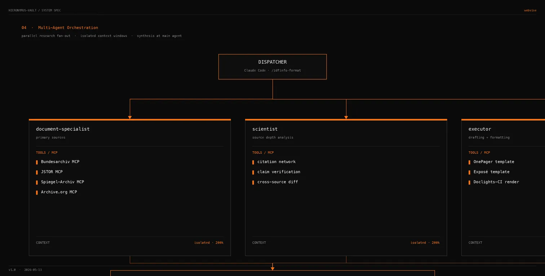Select the document-specialist card title

[x=63, y=129]
